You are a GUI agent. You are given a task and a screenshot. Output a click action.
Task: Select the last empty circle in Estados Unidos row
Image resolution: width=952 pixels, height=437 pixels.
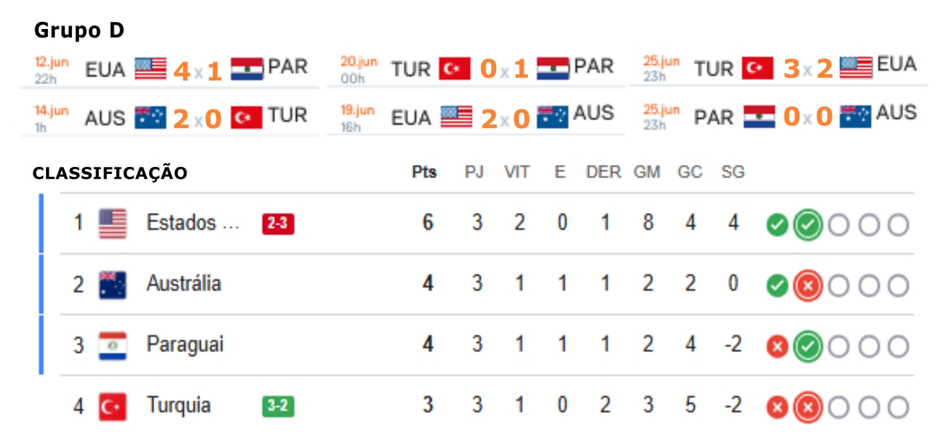[898, 226]
